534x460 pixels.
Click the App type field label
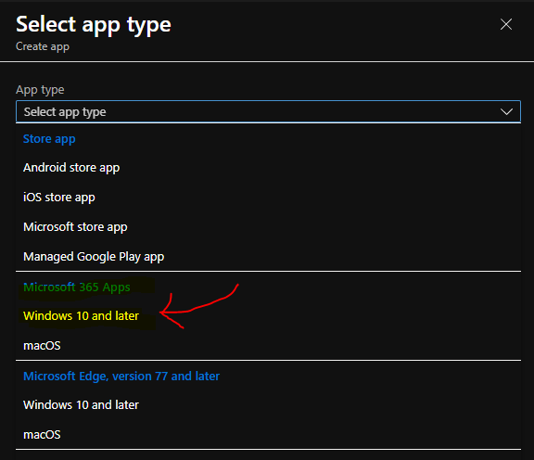(x=40, y=90)
